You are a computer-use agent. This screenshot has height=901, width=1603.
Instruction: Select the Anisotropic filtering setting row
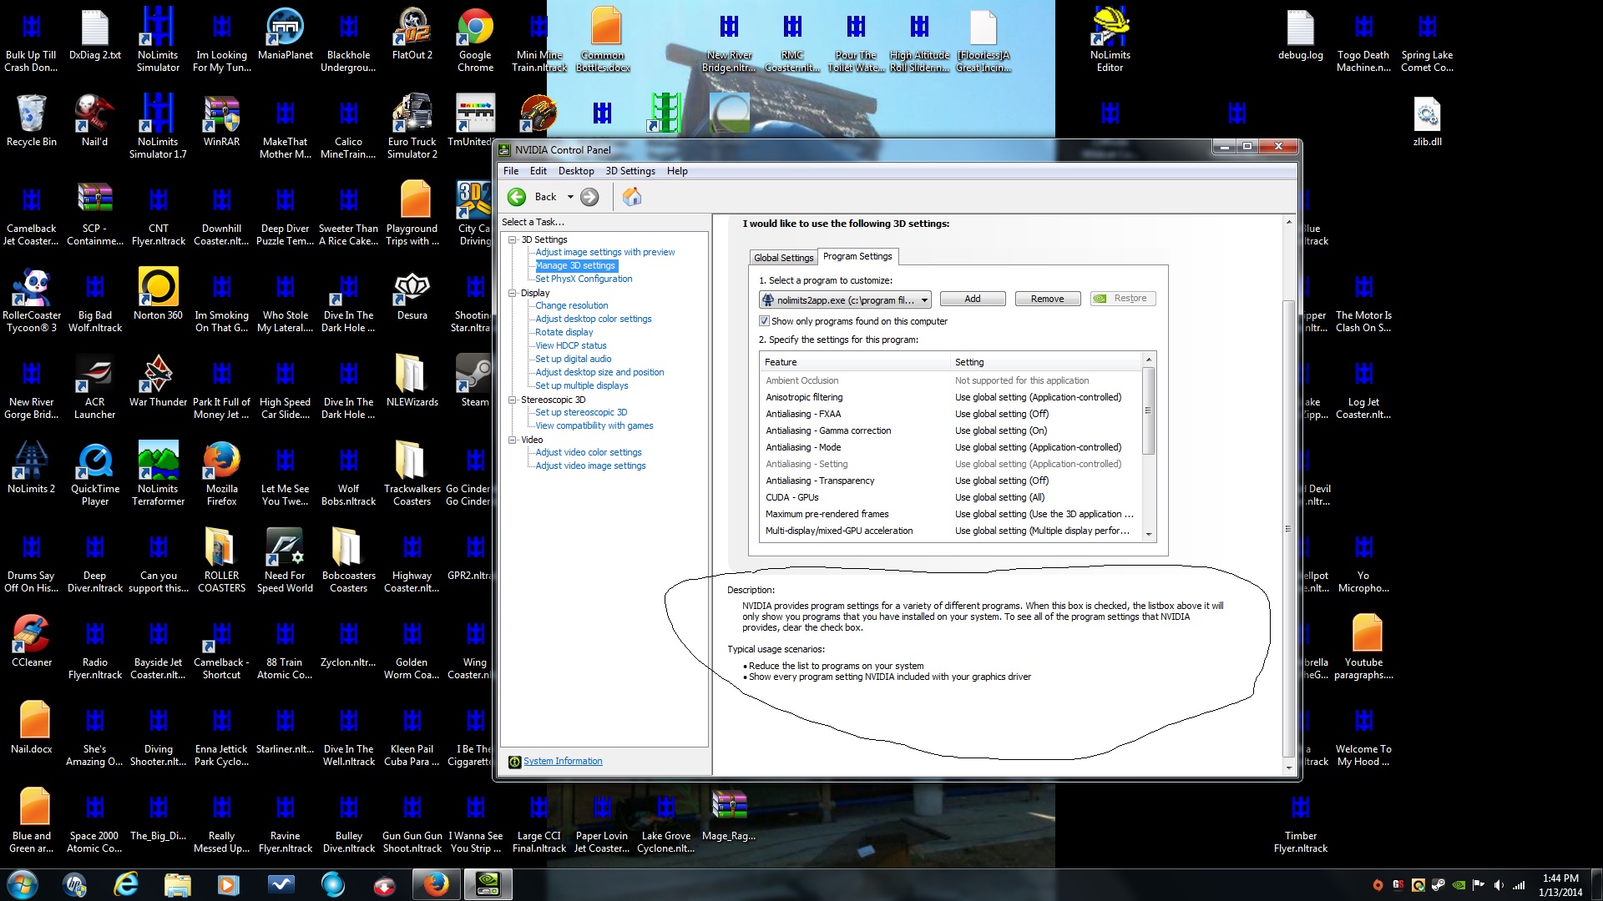tap(951, 397)
